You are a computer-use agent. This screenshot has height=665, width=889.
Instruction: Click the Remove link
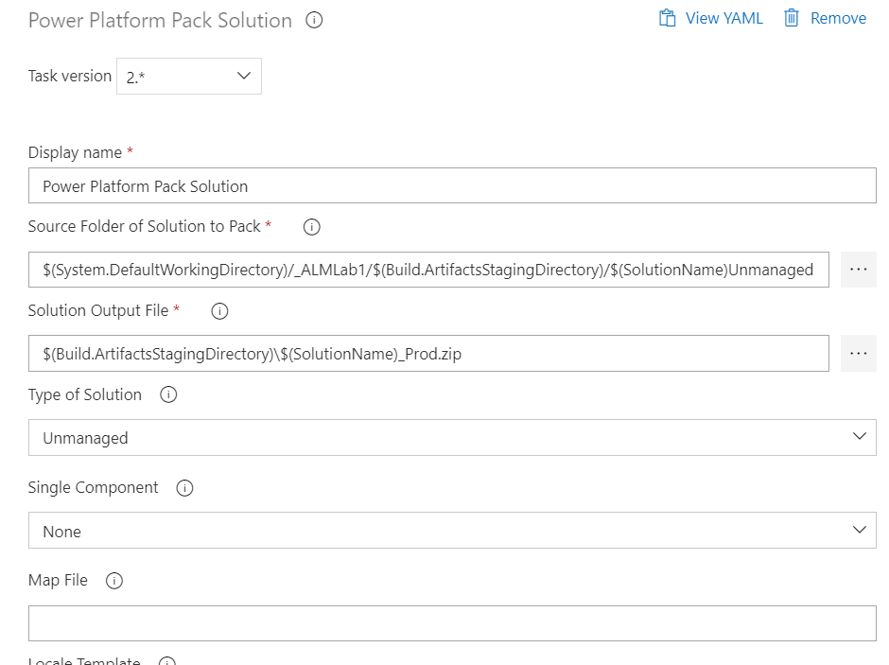(x=838, y=18)
